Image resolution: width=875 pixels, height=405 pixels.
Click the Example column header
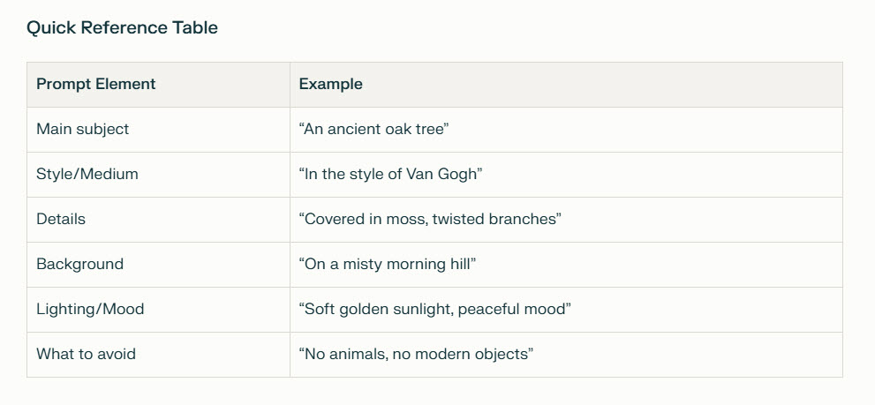330,85
